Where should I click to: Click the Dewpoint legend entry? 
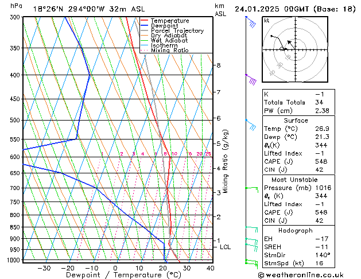click(x=160, y=26)
